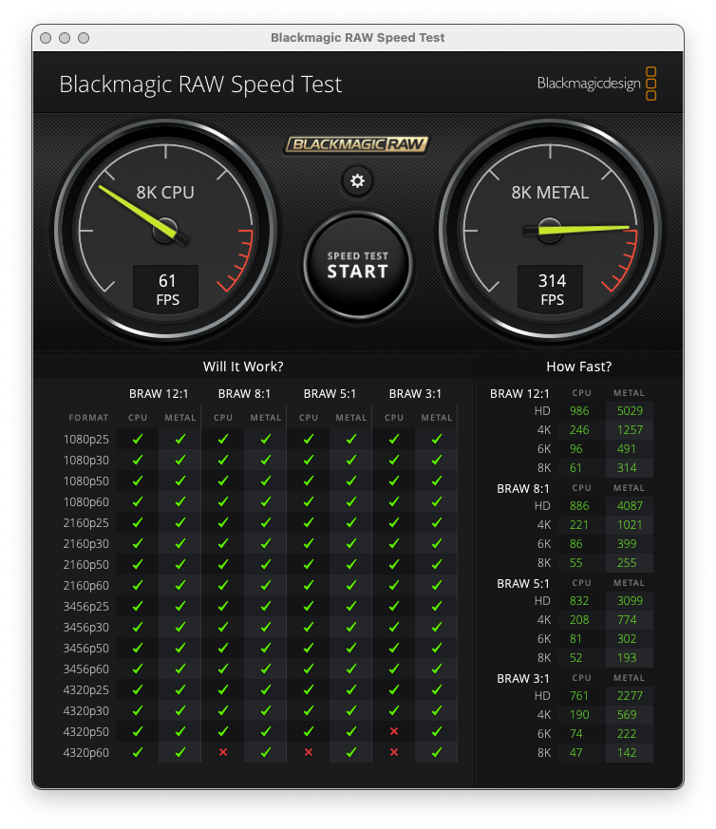Click BRAW 3:1 header in Will It Work
The image size is (716, 829).
pyautogui.click(x=415, y=394)
